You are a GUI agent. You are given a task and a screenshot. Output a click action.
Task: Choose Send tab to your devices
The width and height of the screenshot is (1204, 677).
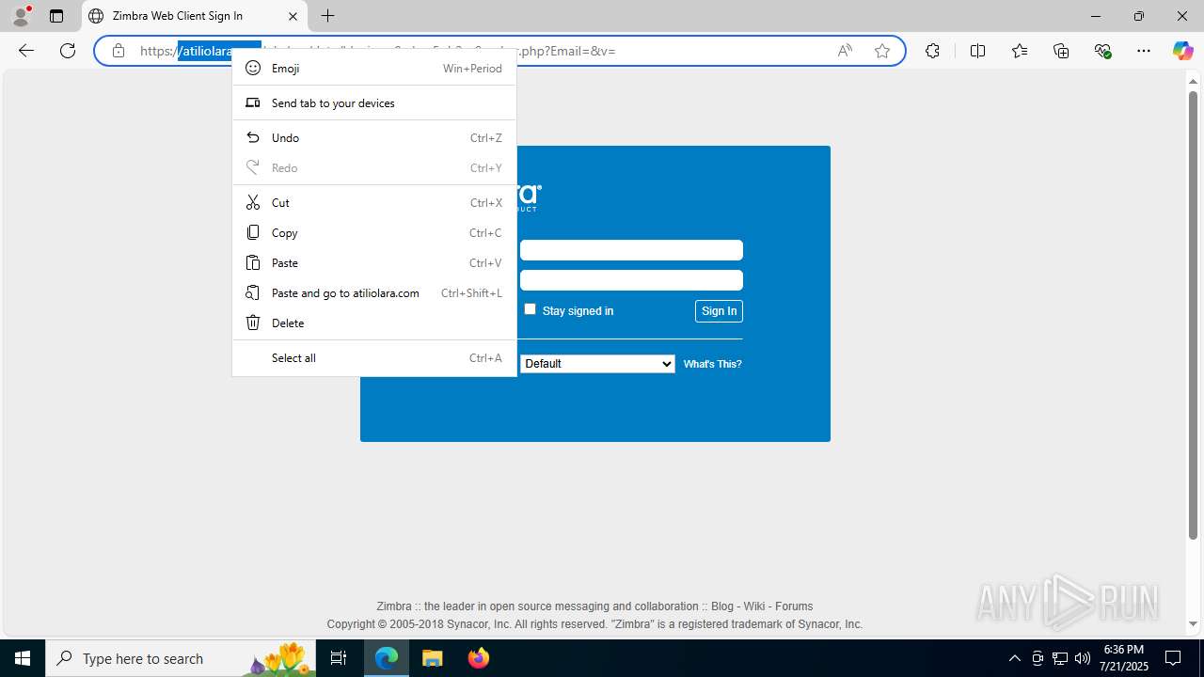374,102
